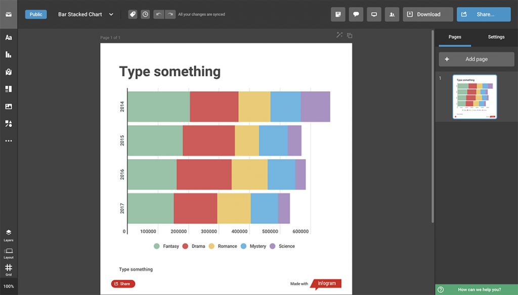Open the Add chart tool in sidebar

9,55
